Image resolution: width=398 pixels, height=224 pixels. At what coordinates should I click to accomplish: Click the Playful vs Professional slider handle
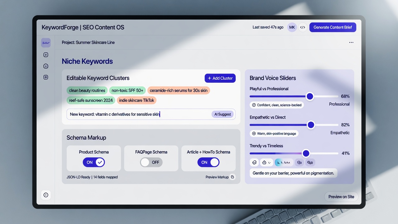[310, 96]
